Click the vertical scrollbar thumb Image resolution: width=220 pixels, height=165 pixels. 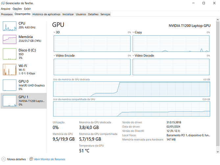click(218, 83)
